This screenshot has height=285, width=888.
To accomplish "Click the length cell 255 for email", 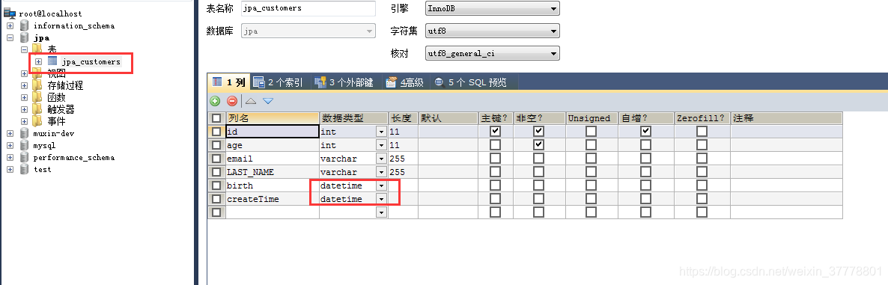I will [404, 159].
